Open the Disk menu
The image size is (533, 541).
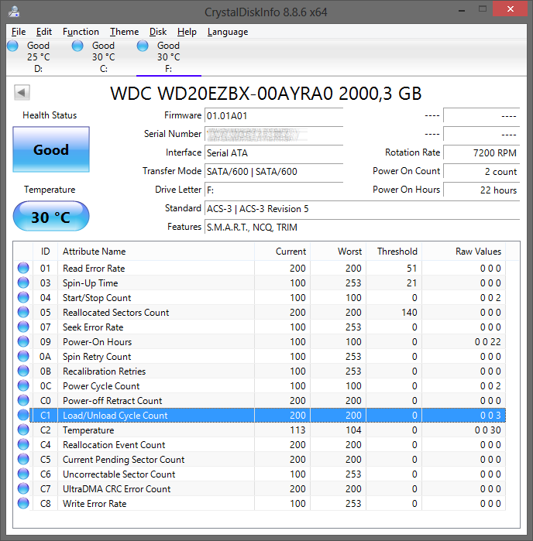158,32
